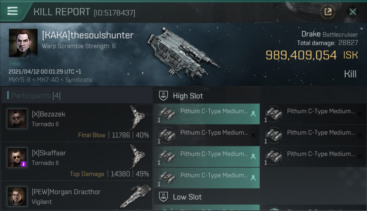The width and height of the screenshot is (367, 211).
Task: View the Drake battlecruiser ship image
Action: [x=182, y=51]
